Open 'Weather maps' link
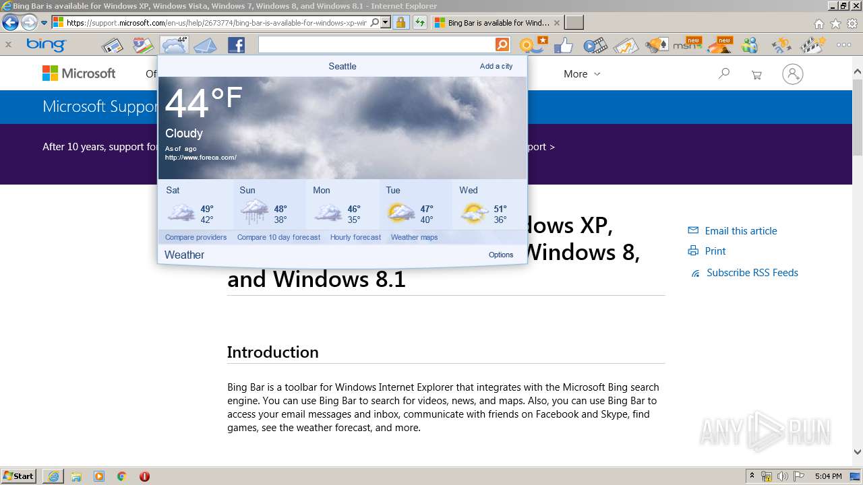 tap(414, 237)
